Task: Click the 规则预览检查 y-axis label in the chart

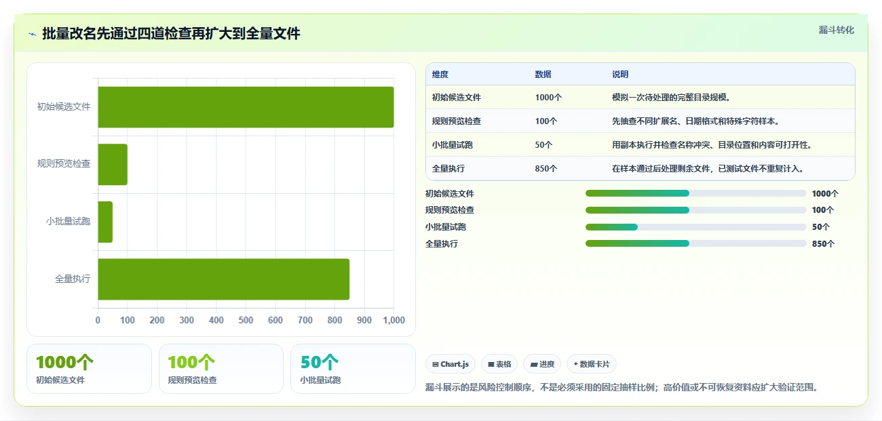Action: 64,164
